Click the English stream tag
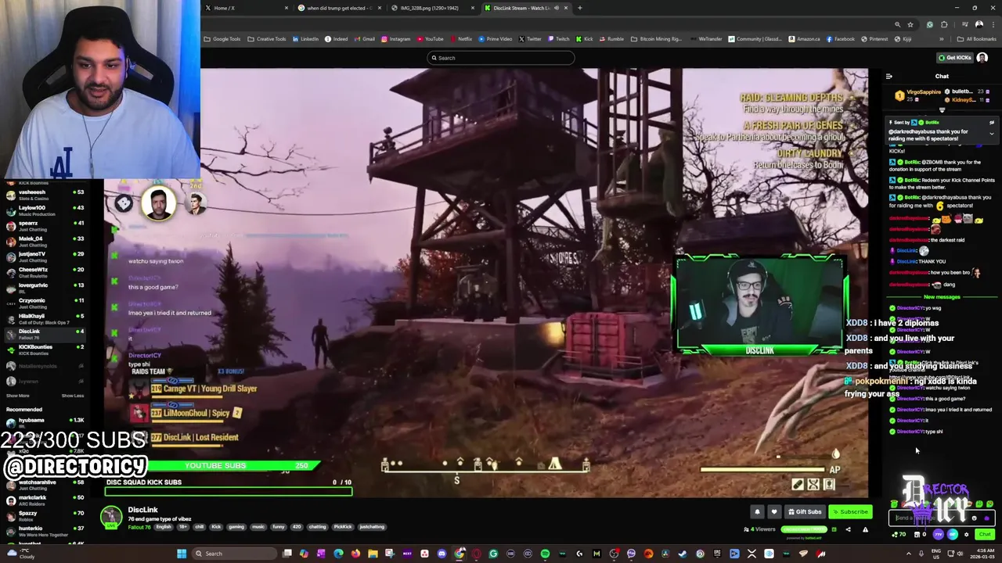Viewport: 1002px width, 563px height. pos(164,527)
